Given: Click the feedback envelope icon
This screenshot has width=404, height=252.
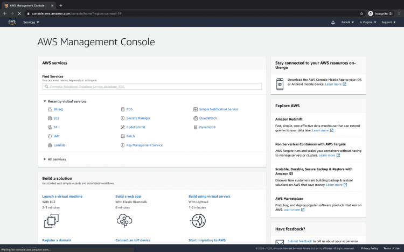Looking at the screenshot, I should tap(280, 242).
